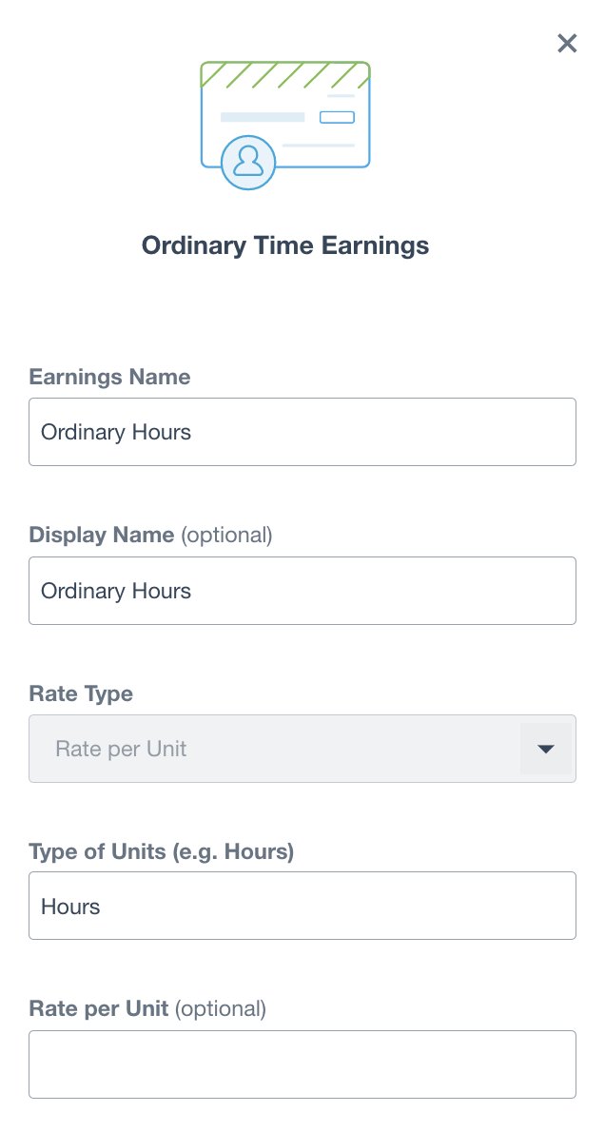Screen dimensions: 605x1132
Task: Click "(optional)" beside Rate per Unit
Action: tap(221, 1008)
